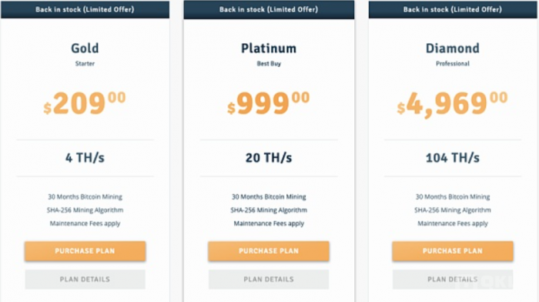The image size is (539, 302).
Task: Purchase the Gold plan
Action: point(85,250)
